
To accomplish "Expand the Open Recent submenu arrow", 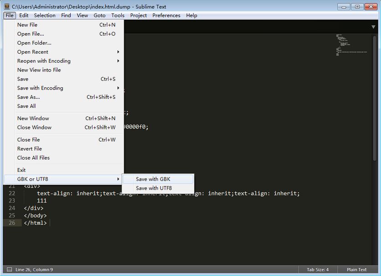I will [118, 52].
